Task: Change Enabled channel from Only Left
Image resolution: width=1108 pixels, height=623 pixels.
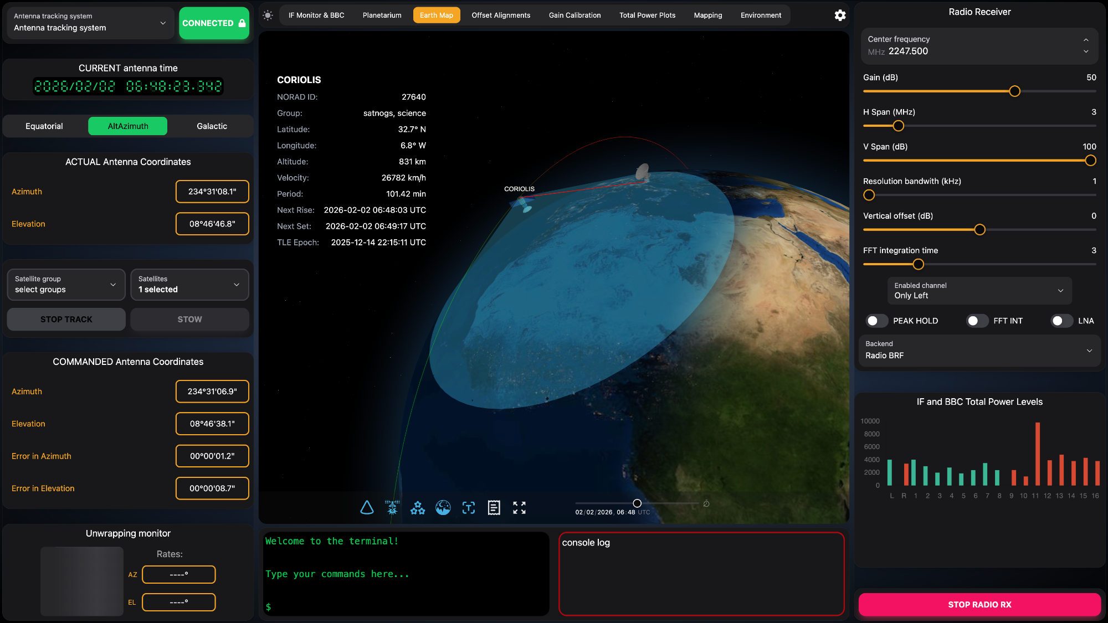Action: (x=979, y=290)
